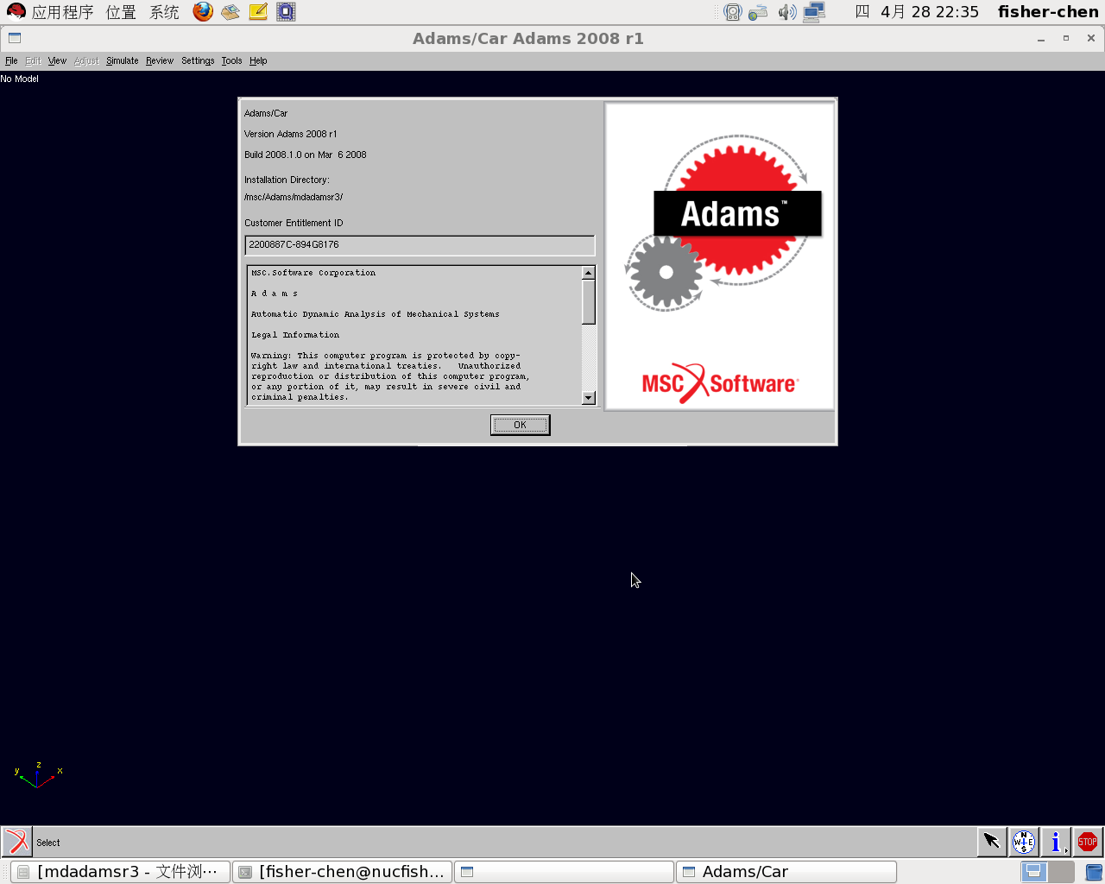Open the volume control speaker icon
This screenshot has height=884, width=1105.
pyautogui.click(x=786, y=12)
